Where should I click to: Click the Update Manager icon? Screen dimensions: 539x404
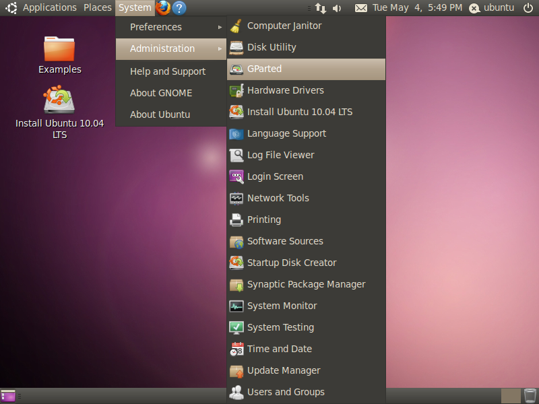coord(236,371)
